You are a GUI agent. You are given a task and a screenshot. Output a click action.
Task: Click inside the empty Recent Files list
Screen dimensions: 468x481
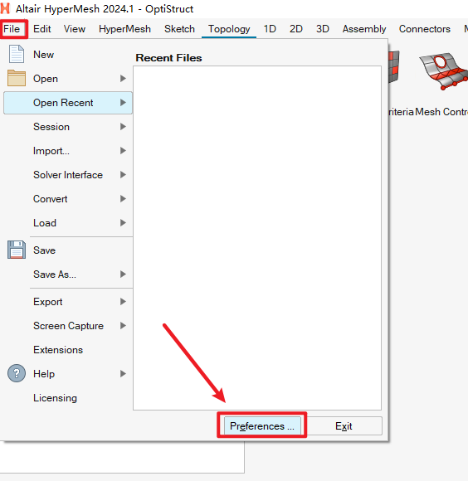(x=257, y=238)
